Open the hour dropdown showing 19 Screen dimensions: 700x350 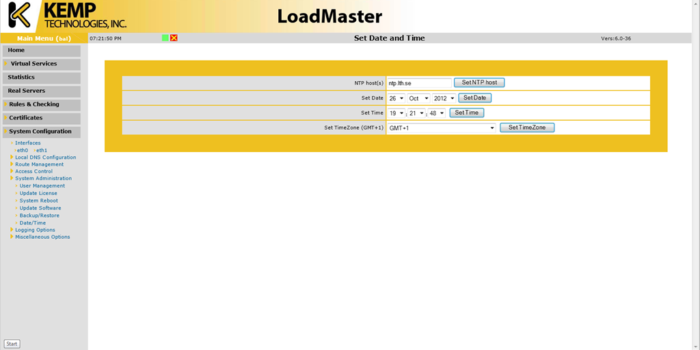(396, 113)
